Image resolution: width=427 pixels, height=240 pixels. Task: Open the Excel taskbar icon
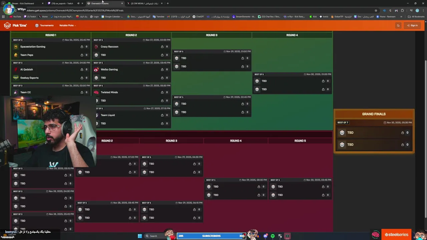point(288,236)
